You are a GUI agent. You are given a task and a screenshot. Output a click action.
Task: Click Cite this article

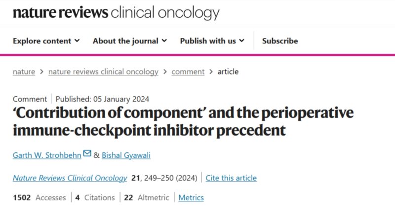tap(231, 178)
